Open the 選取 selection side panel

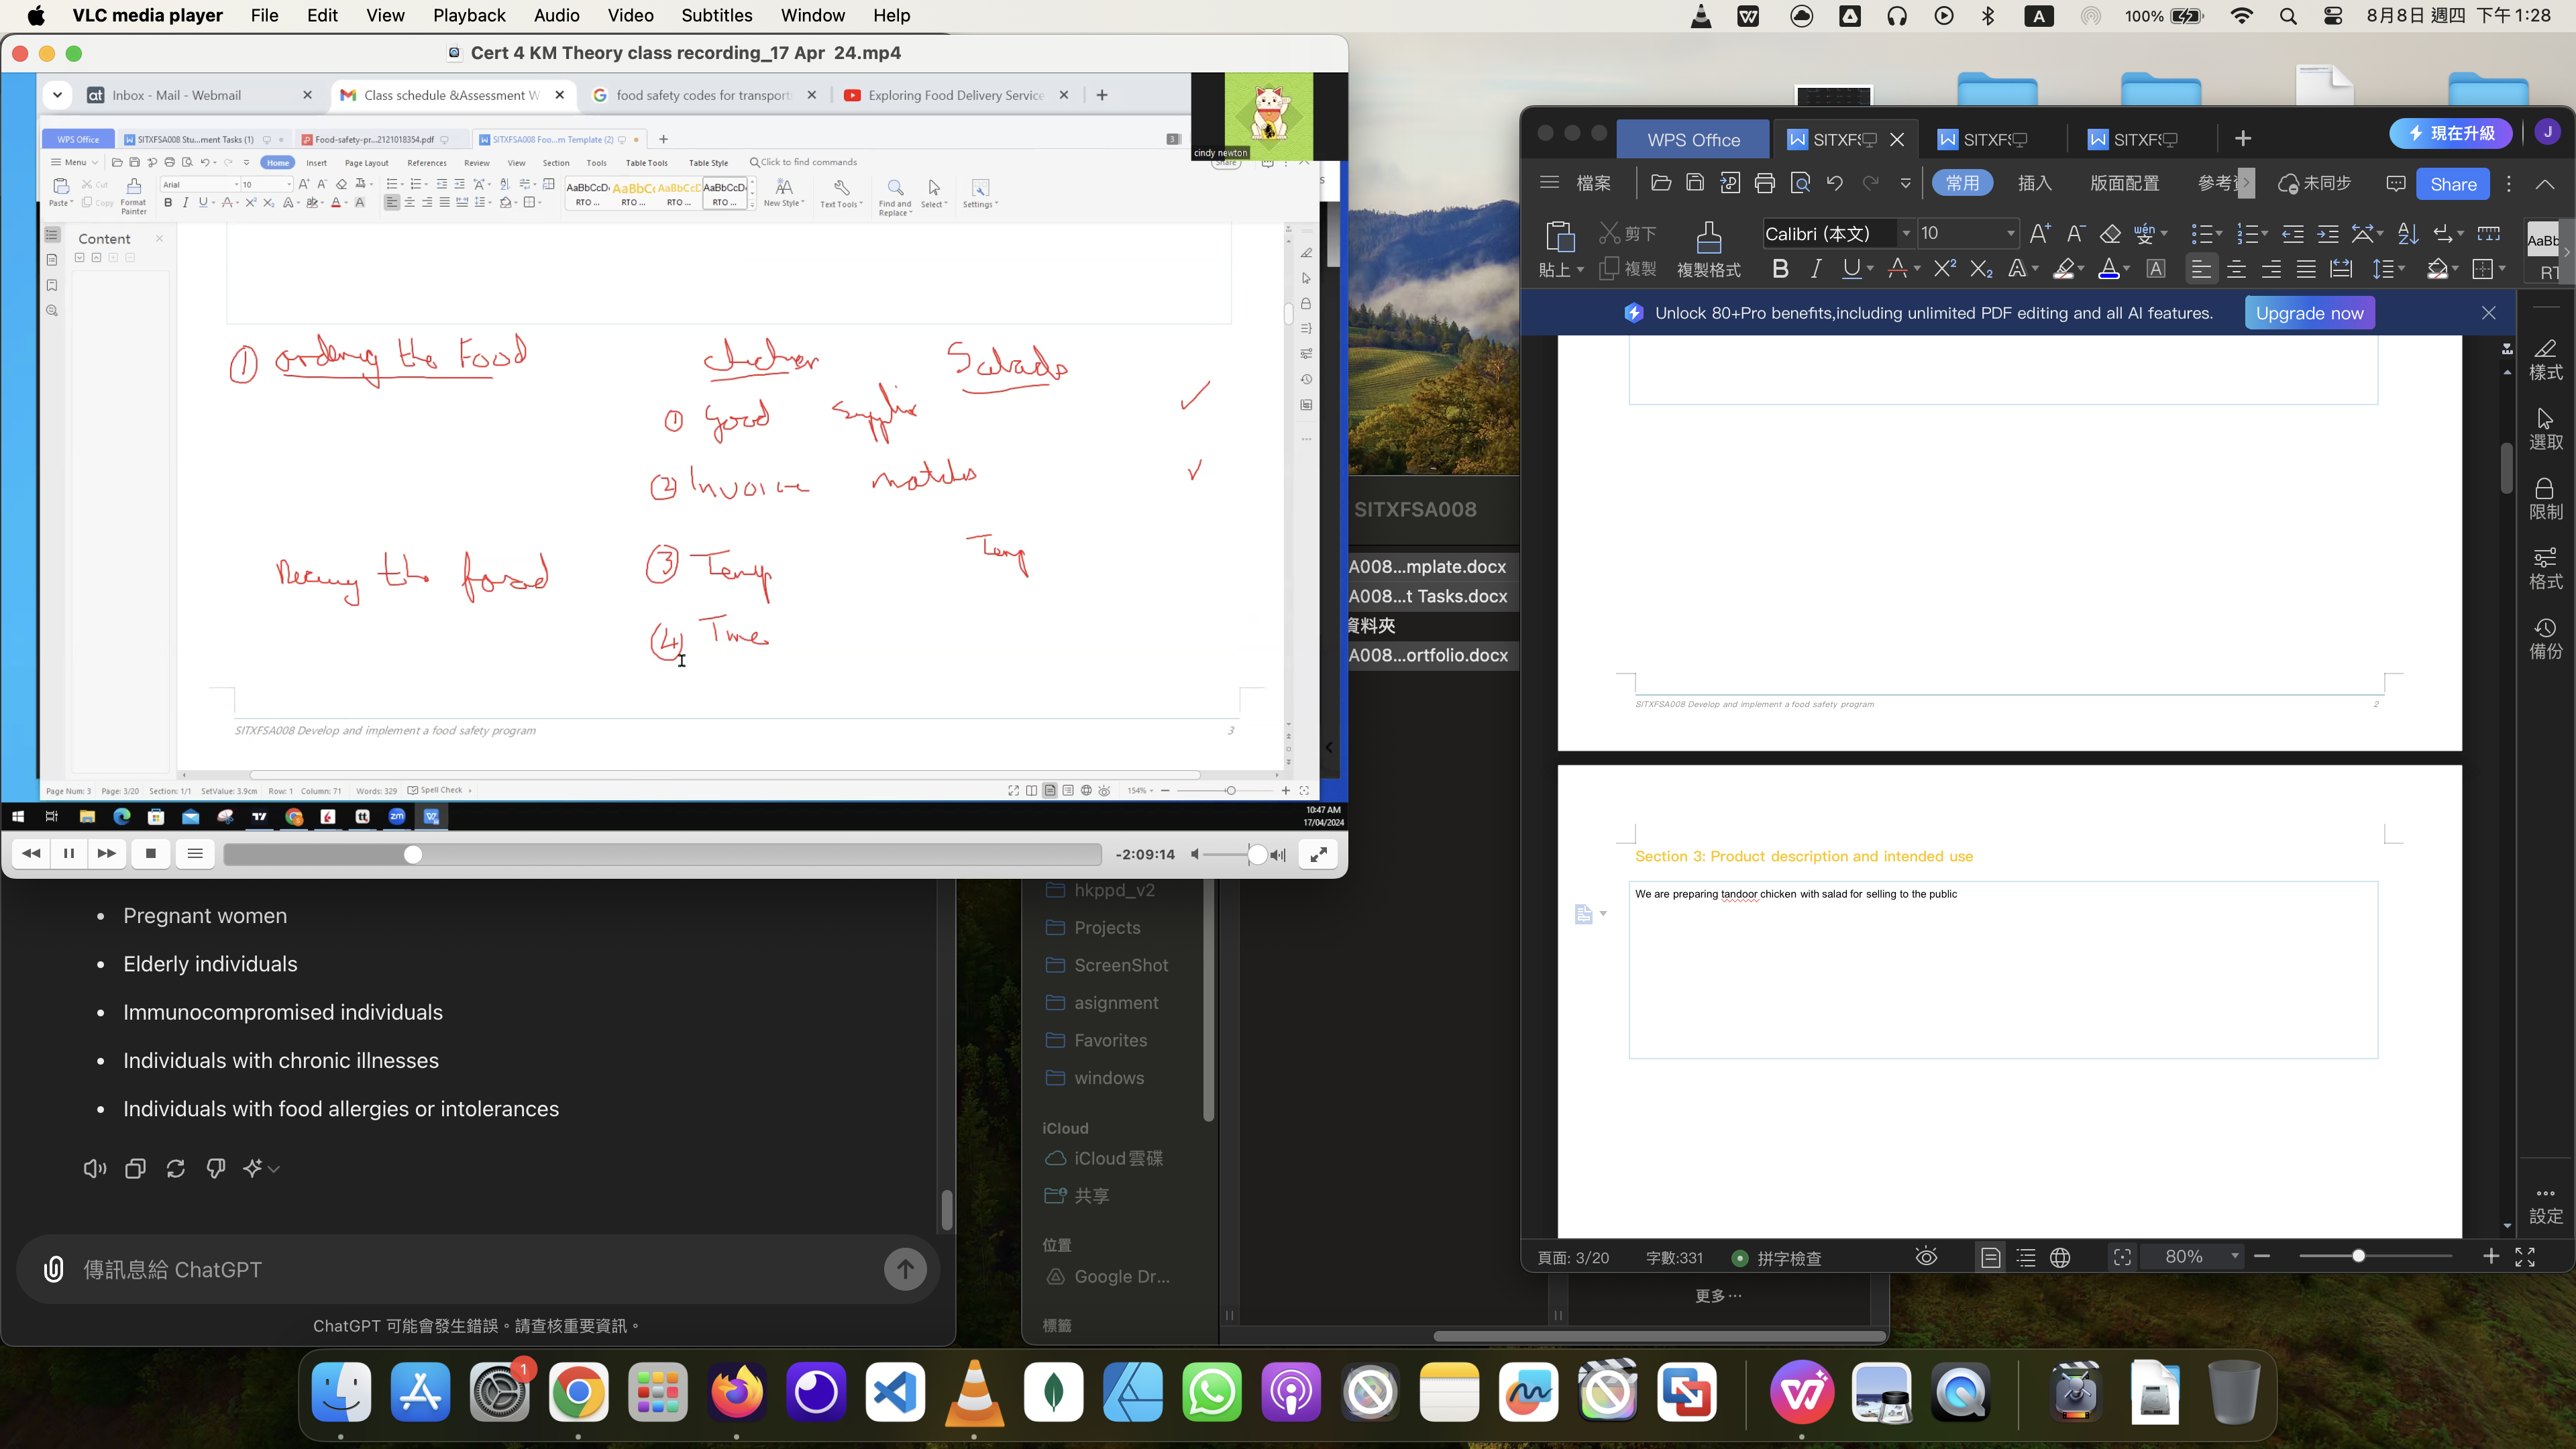click(x=2545, y=429)
